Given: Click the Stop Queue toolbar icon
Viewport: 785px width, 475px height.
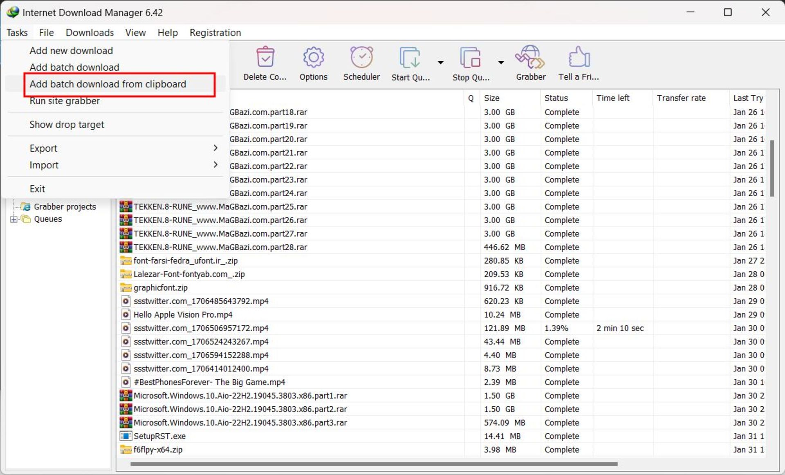Looking at the screenshot, I should (x=470, y=58).
